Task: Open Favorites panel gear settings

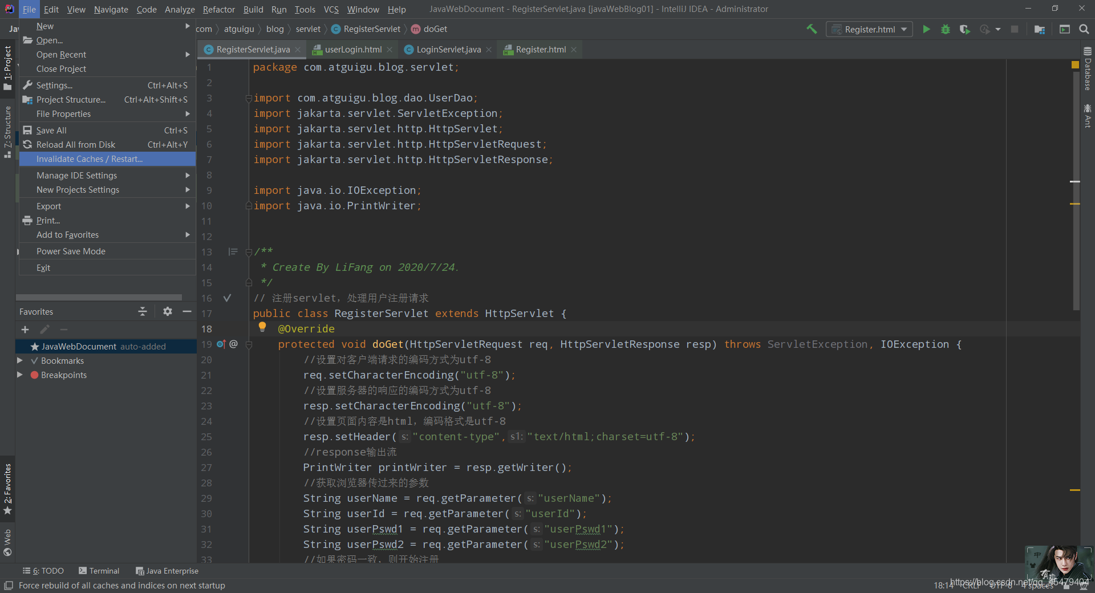Action: [x=167, y=311]
